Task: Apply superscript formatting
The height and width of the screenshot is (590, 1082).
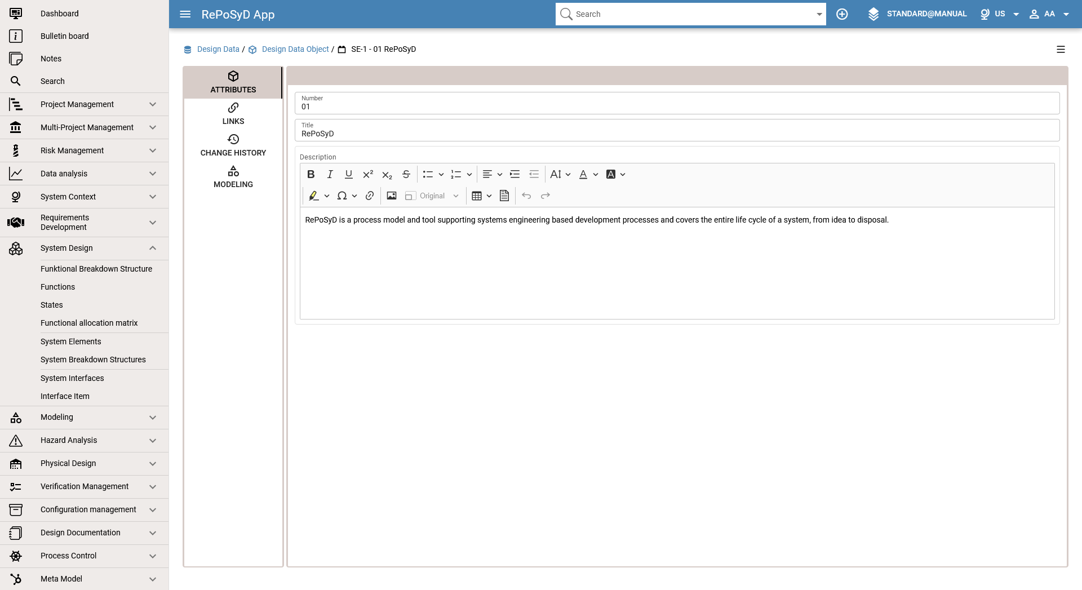Action: (368, 175)
